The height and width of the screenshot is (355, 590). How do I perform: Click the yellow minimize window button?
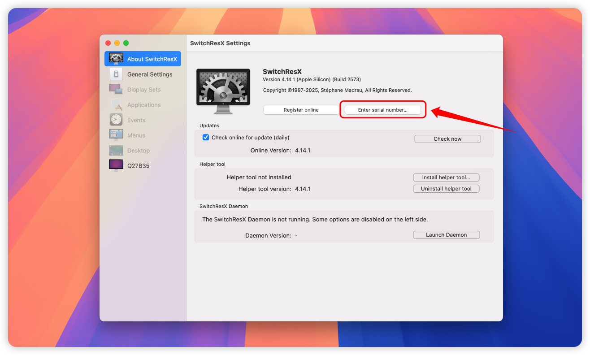pyautogui.click(x=117, y=43)
